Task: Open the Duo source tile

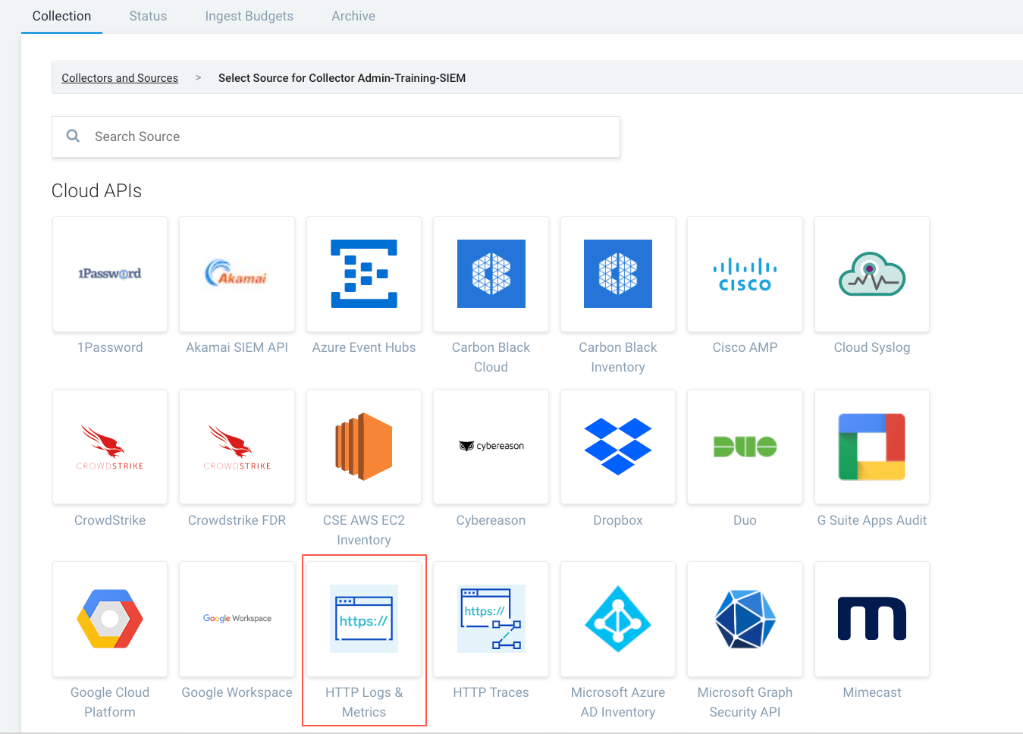Action: coord(745,447)
